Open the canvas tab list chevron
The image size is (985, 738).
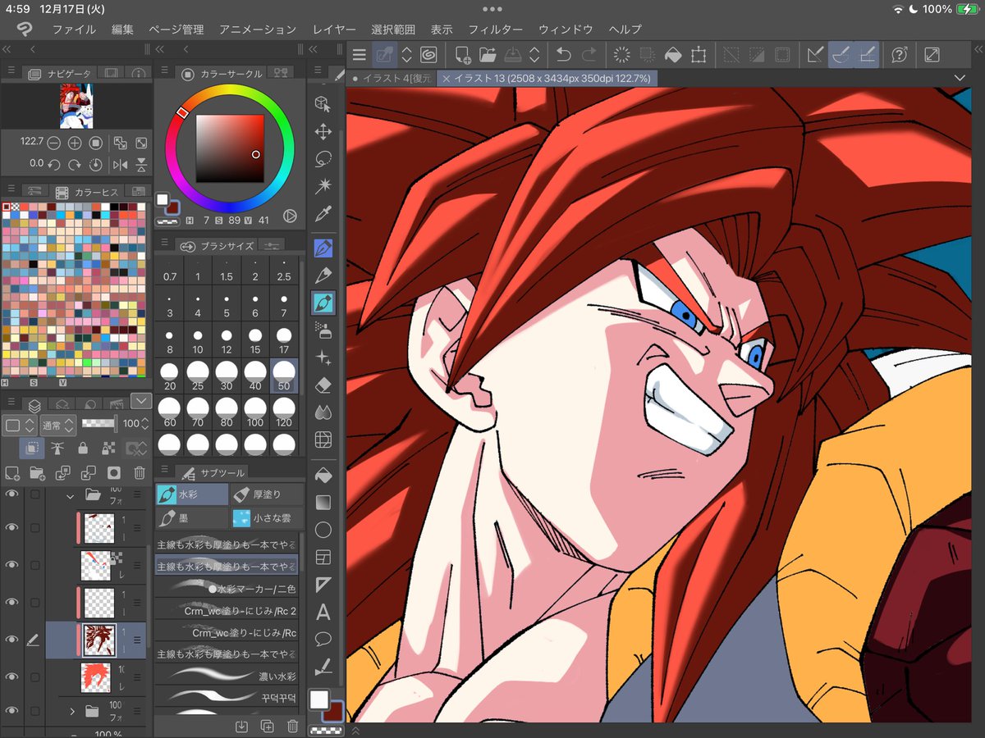[960, 77]
